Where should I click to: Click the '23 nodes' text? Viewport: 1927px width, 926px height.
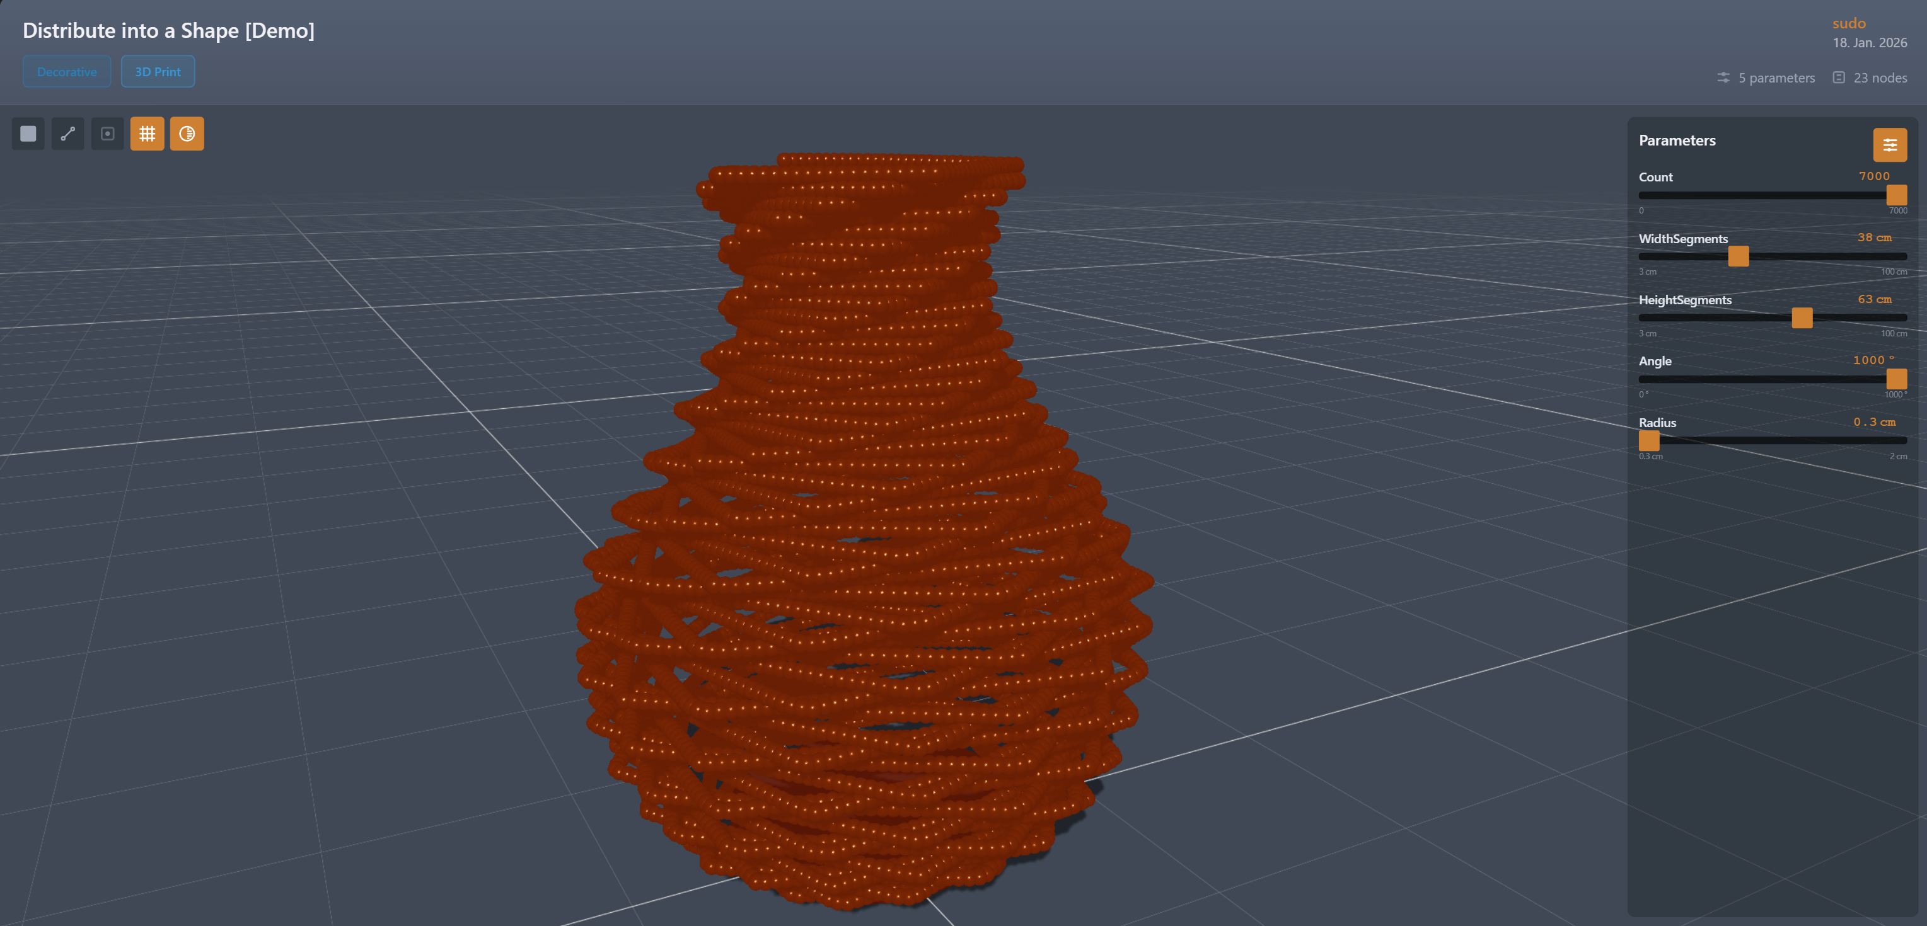[x=1880, y=77]
